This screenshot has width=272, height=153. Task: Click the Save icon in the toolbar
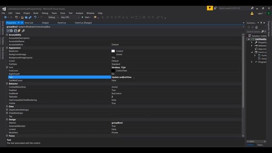[x=26, y=17]
